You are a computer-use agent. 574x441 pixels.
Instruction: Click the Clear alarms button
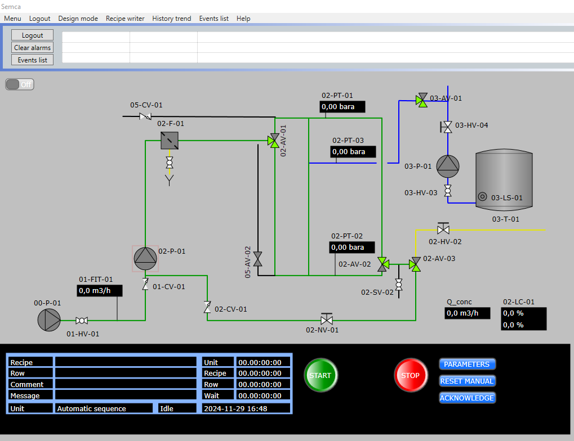[x=32, y=48]
